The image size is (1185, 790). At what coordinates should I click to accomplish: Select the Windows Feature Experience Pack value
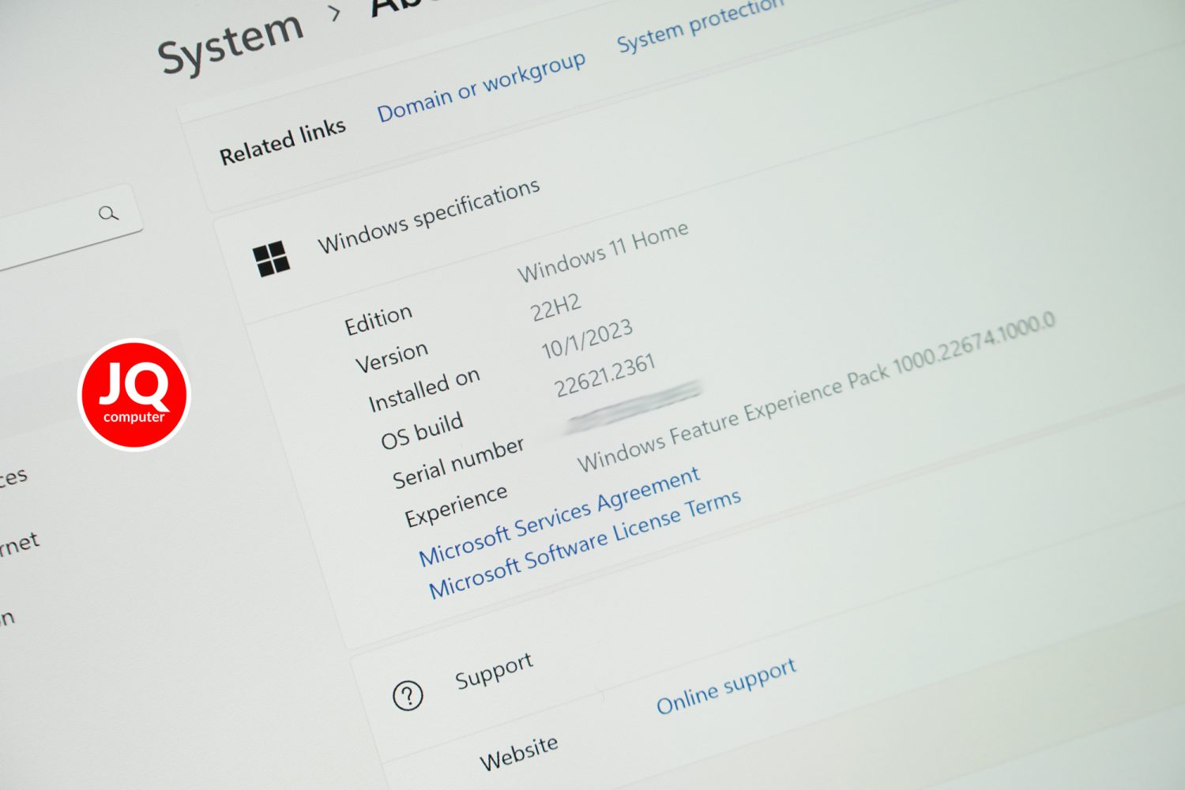(x=816, y=393)
